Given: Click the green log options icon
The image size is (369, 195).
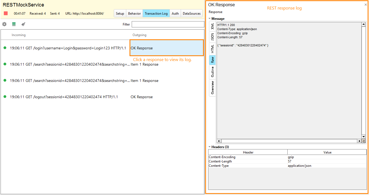Looking at the screenshot, I should point(14,24).
